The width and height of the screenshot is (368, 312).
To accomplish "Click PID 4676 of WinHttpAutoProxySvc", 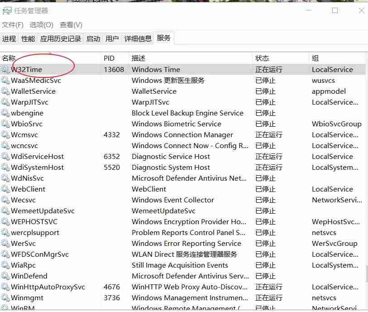I will pos(112,287).
